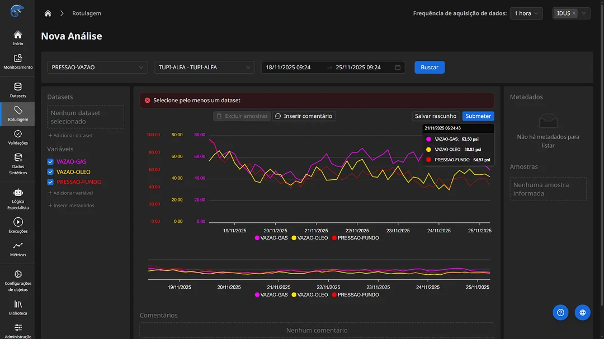Open the TUPI-ALFA - TUPI-ALFA dropdown
The image size is (604, 339).
(204, 68)
